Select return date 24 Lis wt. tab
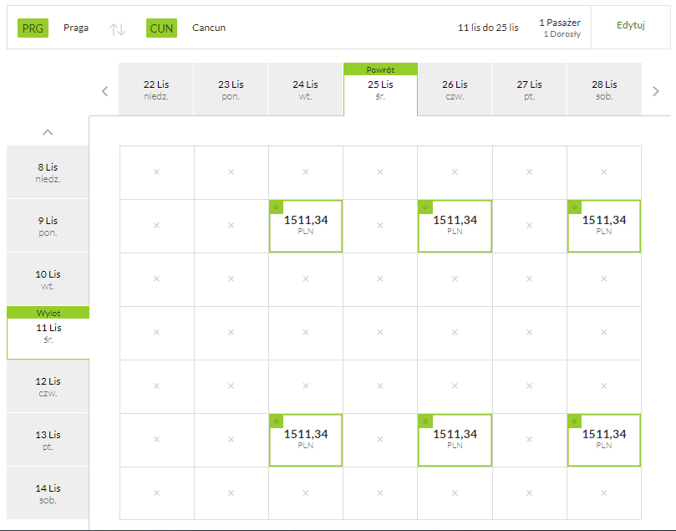Screen dimensions: 676x531 (x=305, y=89)
